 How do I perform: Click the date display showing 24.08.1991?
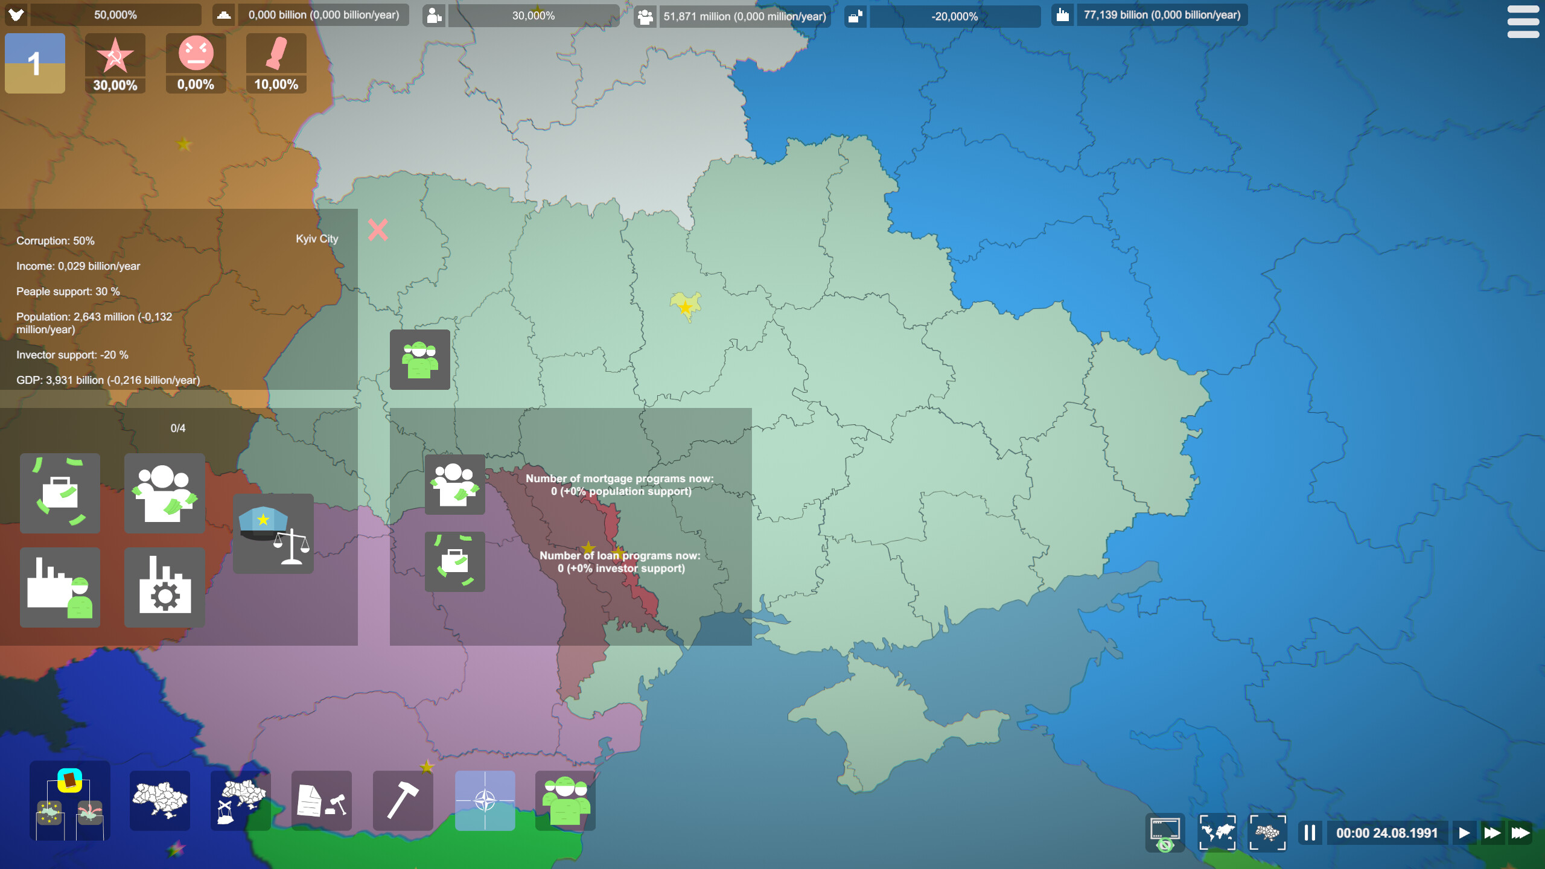1385,833
